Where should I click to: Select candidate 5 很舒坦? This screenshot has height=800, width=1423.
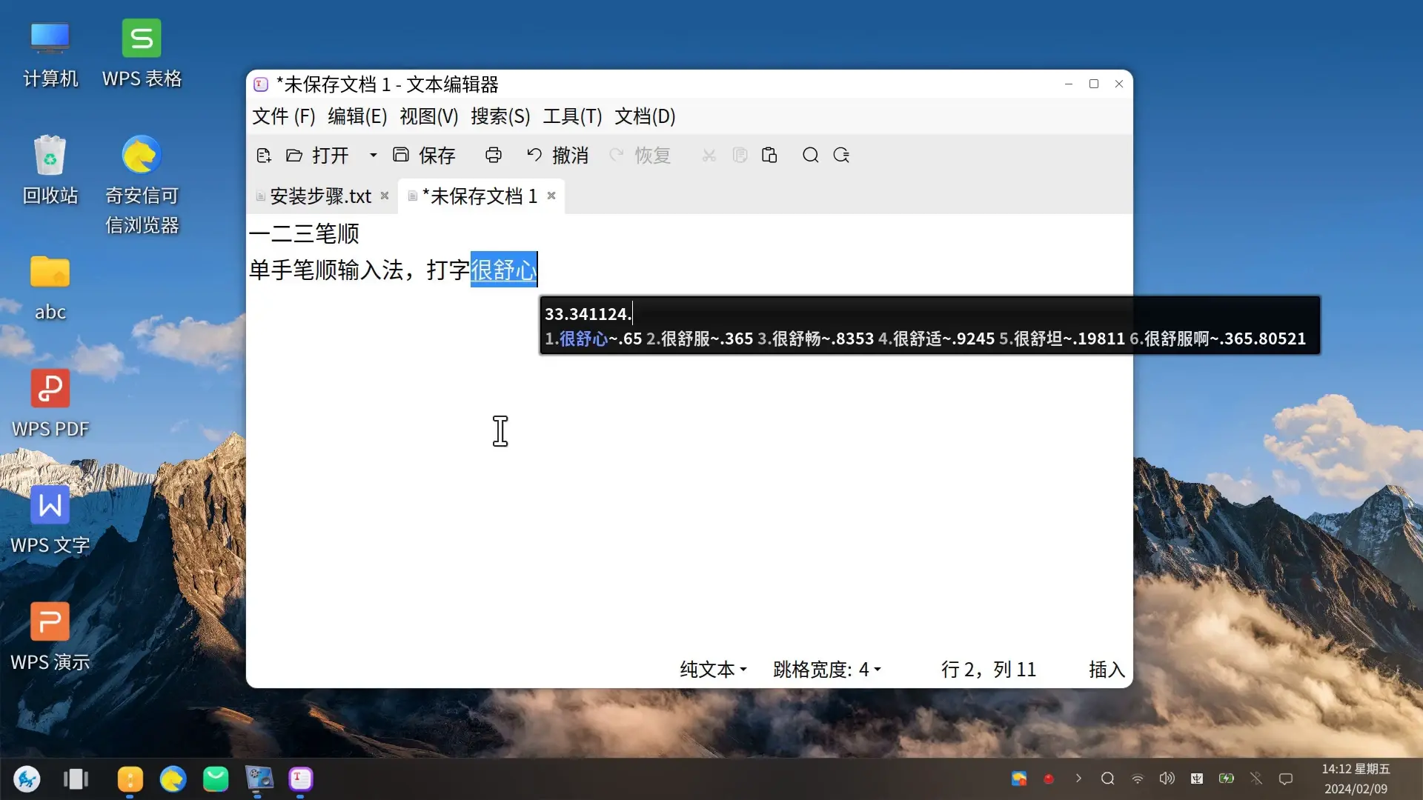pyautogui.click(x=1062, y=339)
